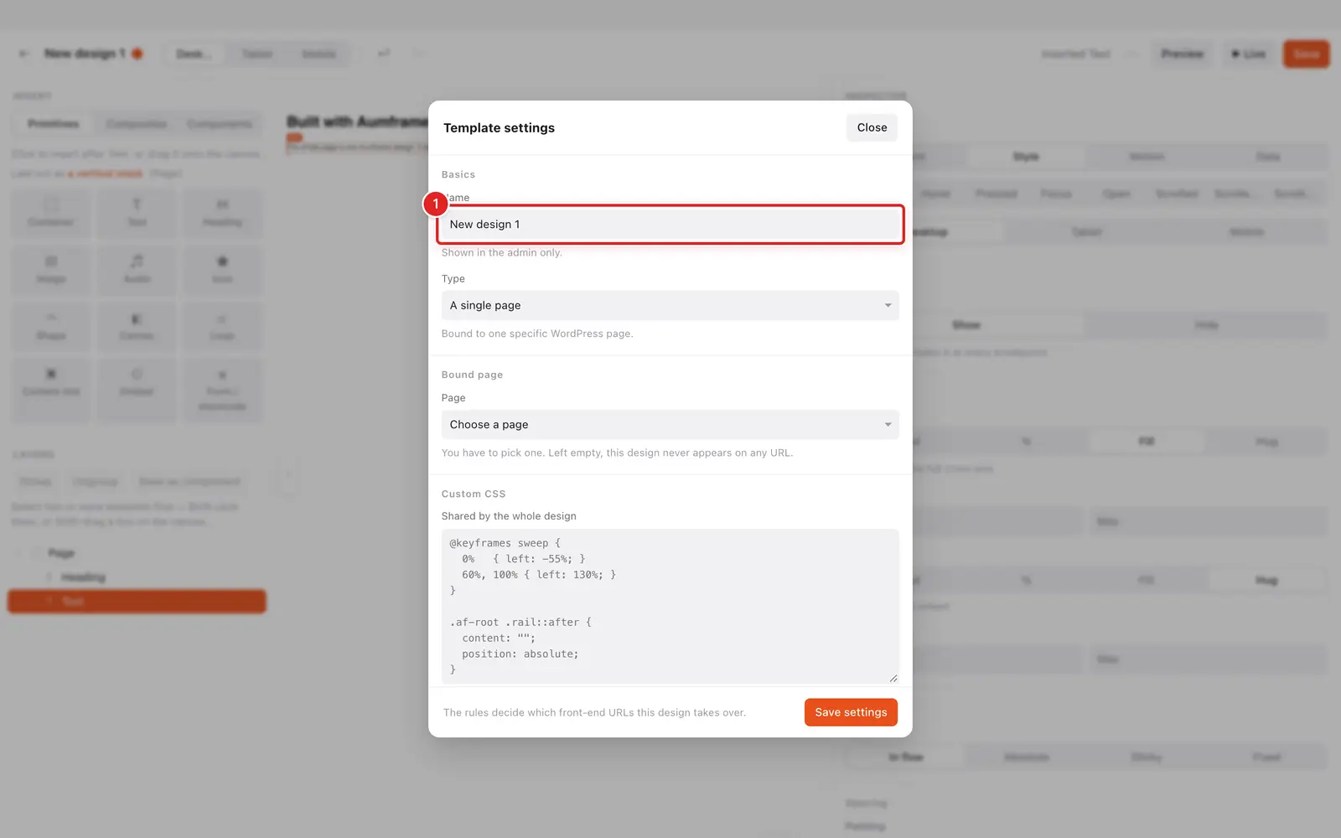Image resolution: width=1341 pixels, height=838 pixels.
Task: Switch to the Tablet breakpoint in the top bar
Action: 257,54
